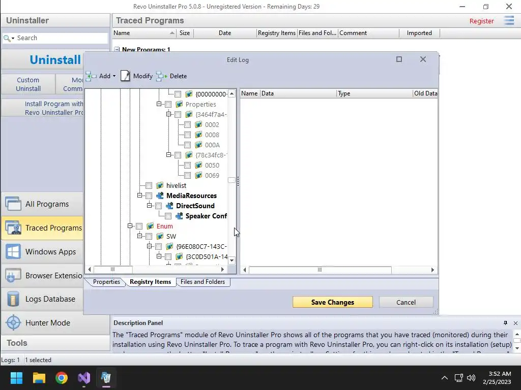Click Install Program with Revo Uninstaller
This screenshot has width=521, height=390.
pos(54,108)
